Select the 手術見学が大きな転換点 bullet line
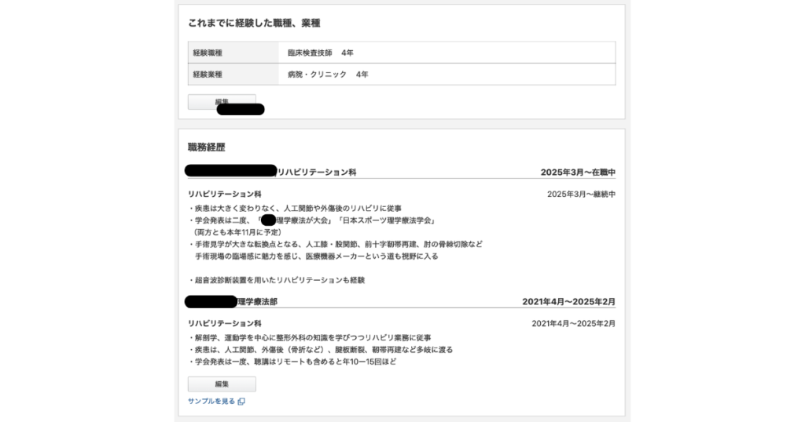The image size is (805, 422). [x=336, y=244]
